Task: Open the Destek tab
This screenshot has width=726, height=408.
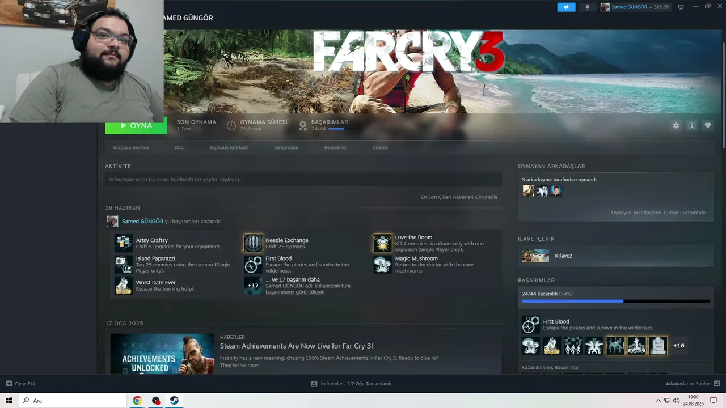Action: coord(380,147)
